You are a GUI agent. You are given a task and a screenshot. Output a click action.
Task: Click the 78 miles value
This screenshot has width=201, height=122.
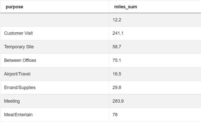(x=115, y=115)
